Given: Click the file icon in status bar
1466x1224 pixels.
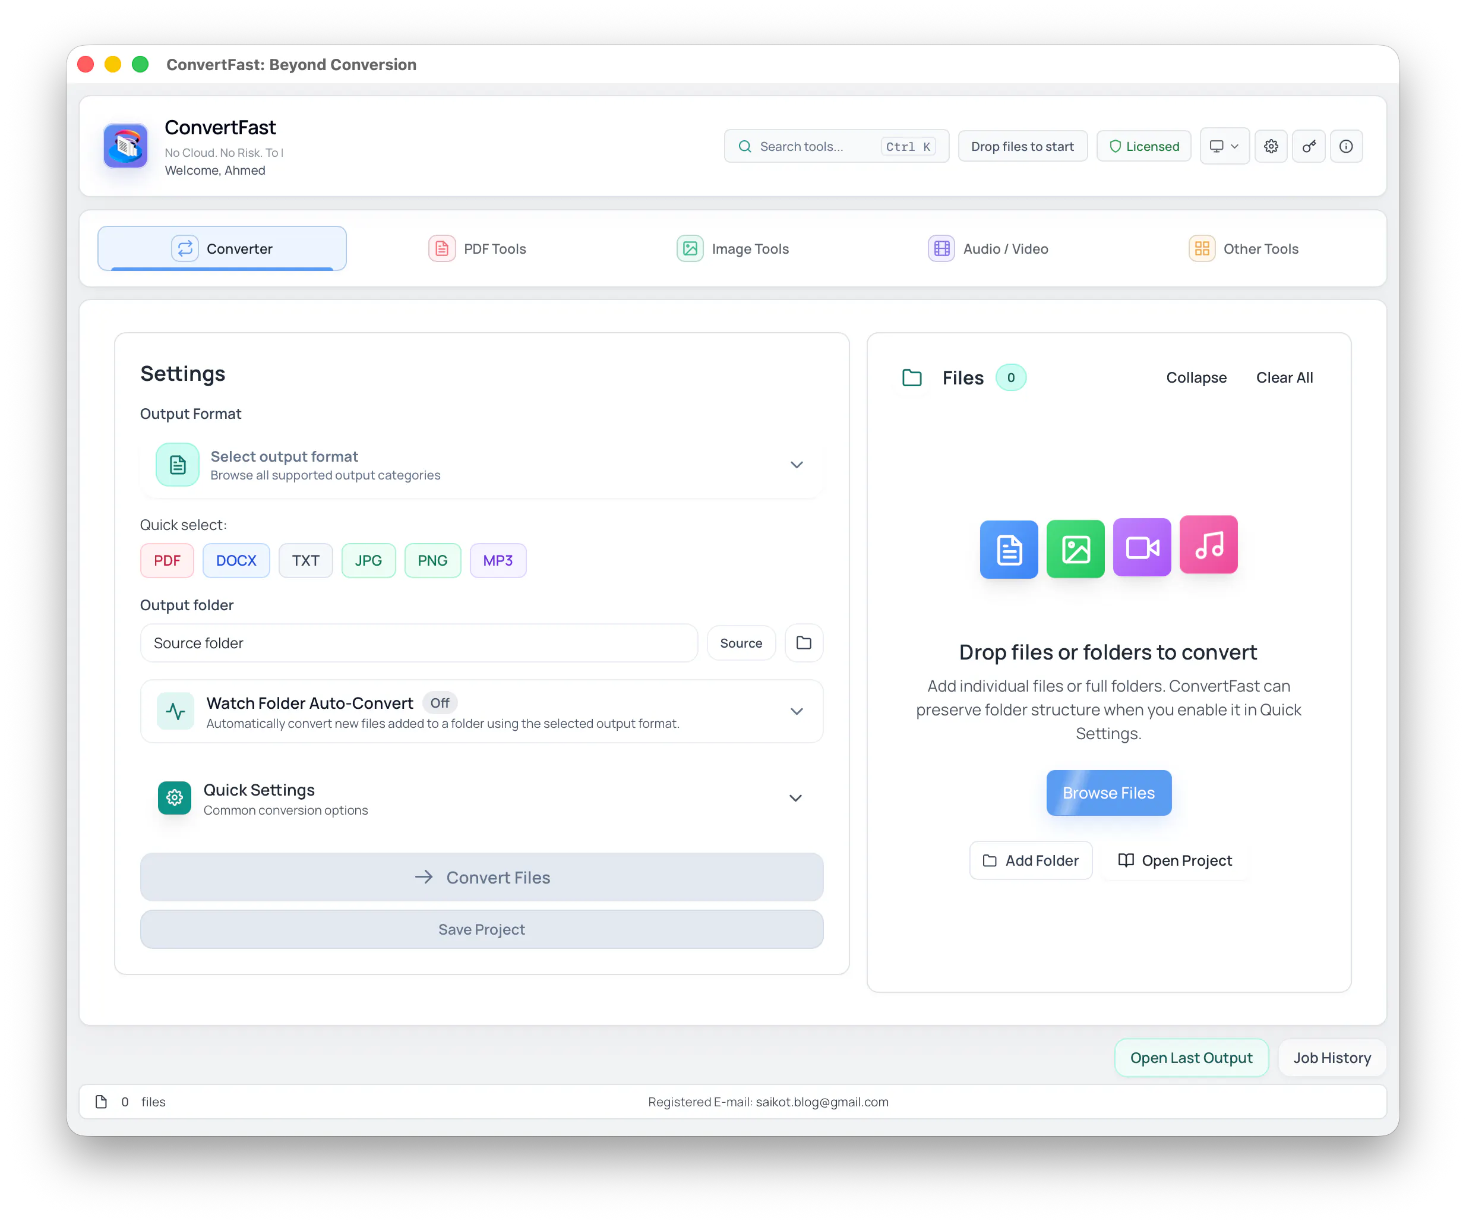Looking at the screenshot, I should point(101,1102).
